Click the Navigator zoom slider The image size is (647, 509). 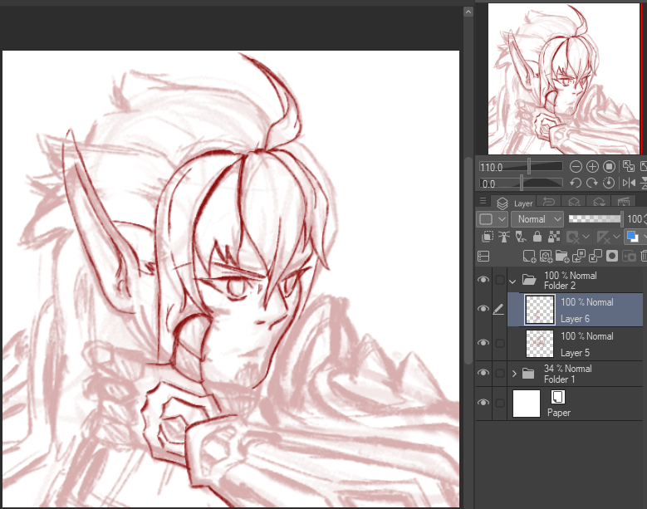521,167
